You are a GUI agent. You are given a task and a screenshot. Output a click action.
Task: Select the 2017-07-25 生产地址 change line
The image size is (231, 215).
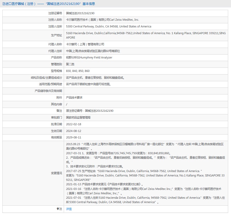[134, 171]
